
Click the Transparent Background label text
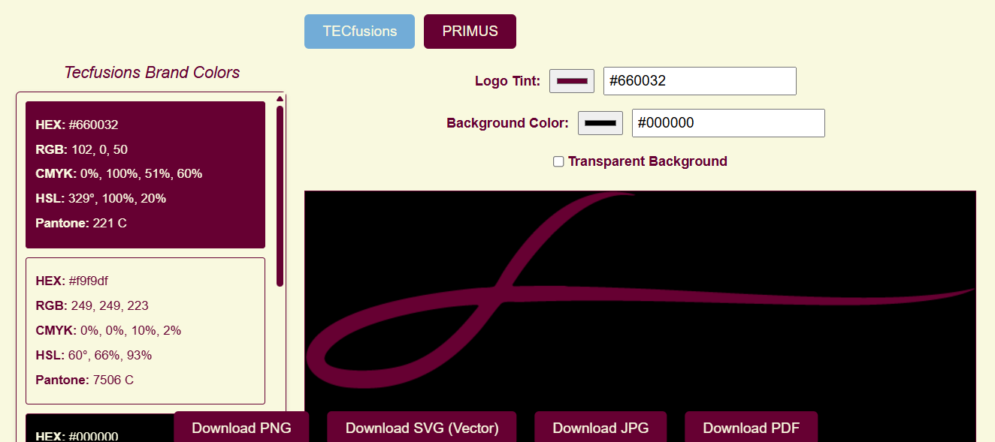click(647, 161)
